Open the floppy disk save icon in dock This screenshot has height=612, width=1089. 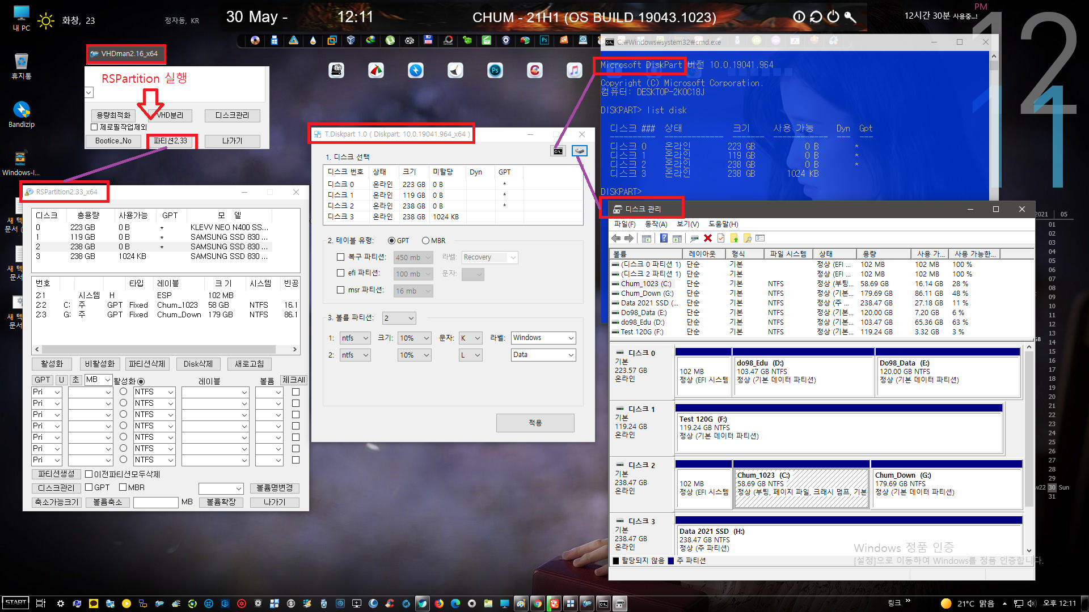(428, 40)
